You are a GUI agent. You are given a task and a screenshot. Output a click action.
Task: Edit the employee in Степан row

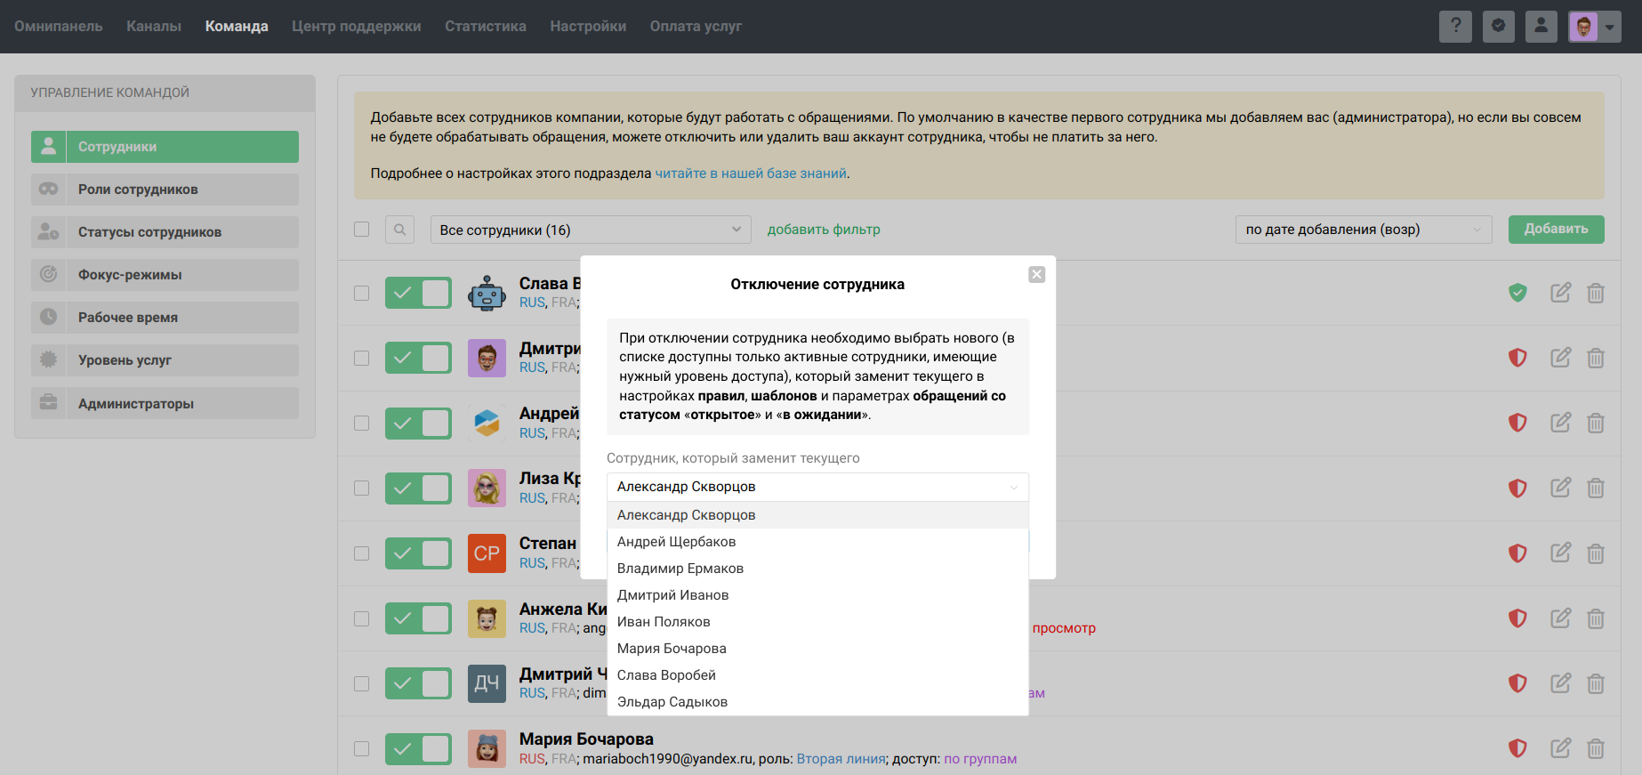pos(1560,553)
